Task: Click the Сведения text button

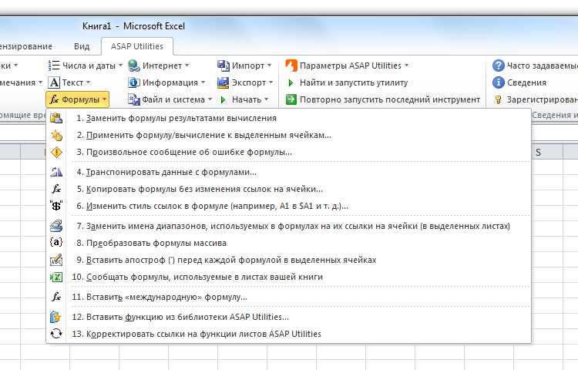Action: (526, 82)
